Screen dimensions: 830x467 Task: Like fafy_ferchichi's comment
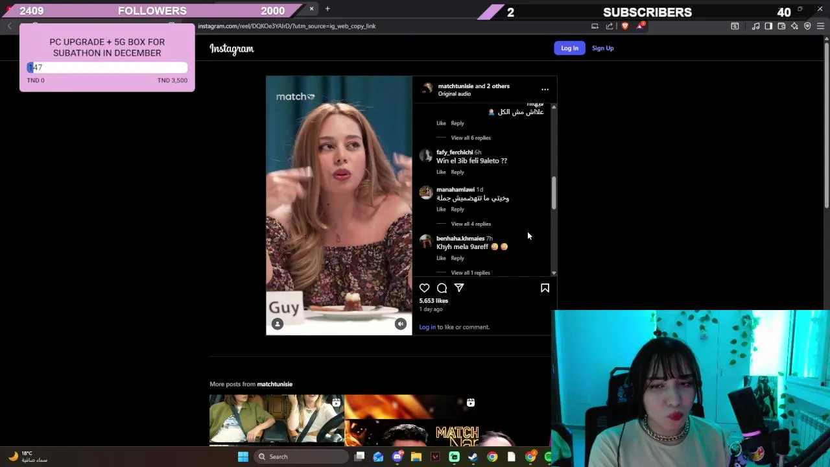click(441, 172)
